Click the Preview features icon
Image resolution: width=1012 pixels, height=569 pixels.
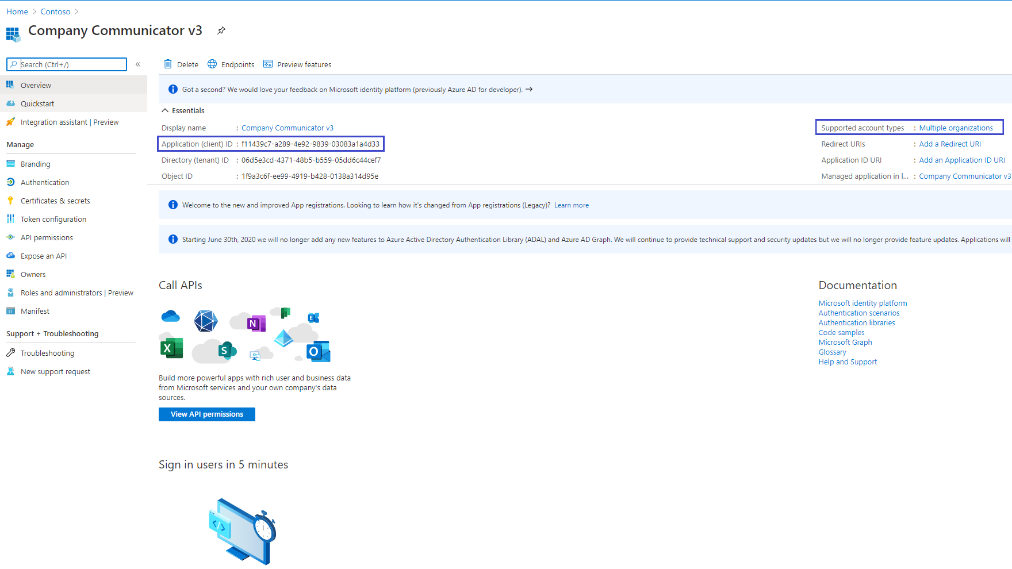pyautogui.click(x=268, y=64)
